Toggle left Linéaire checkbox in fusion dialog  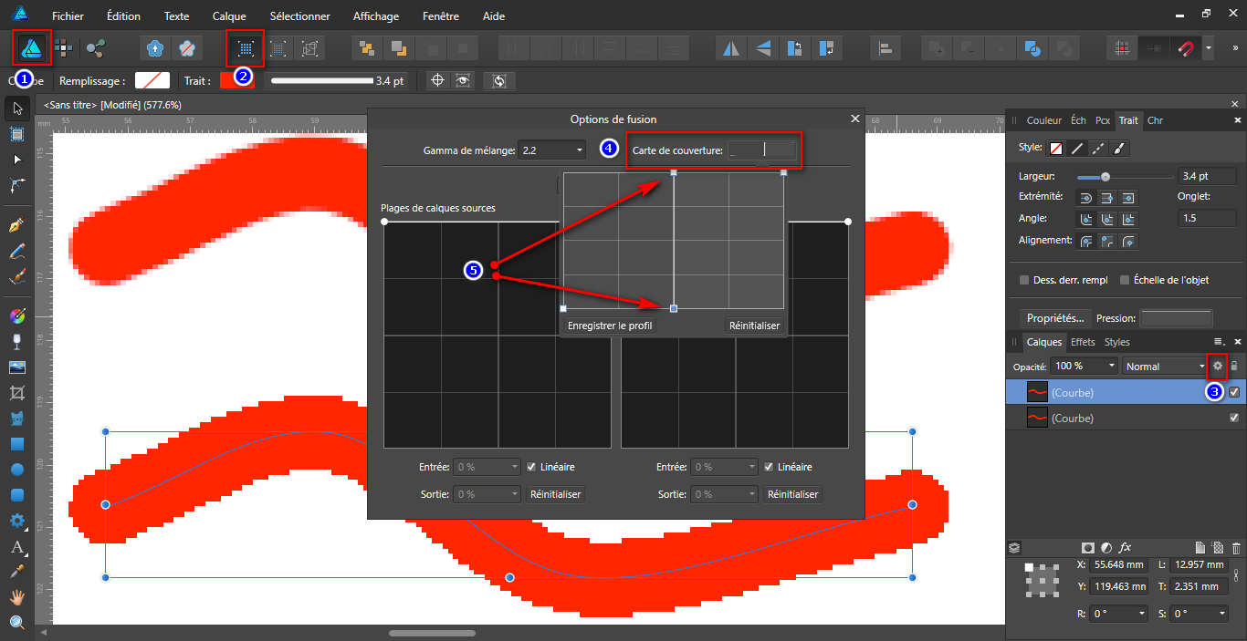click(x=531, y=467)
